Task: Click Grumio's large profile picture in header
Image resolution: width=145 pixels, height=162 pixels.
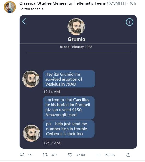Action: tap(76, 27)
